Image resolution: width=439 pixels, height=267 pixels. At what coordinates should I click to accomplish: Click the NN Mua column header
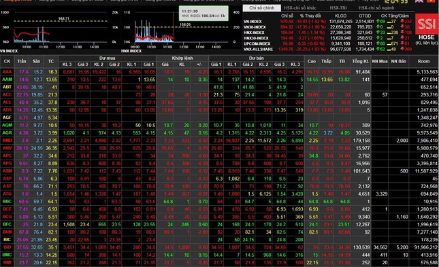[x=380, y=61]
